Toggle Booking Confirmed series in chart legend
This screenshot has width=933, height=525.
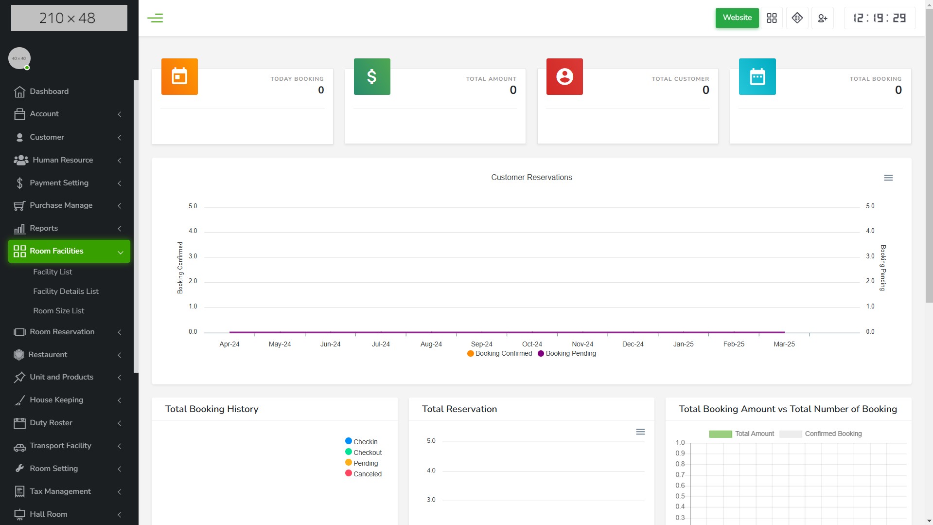pos(500,354)
